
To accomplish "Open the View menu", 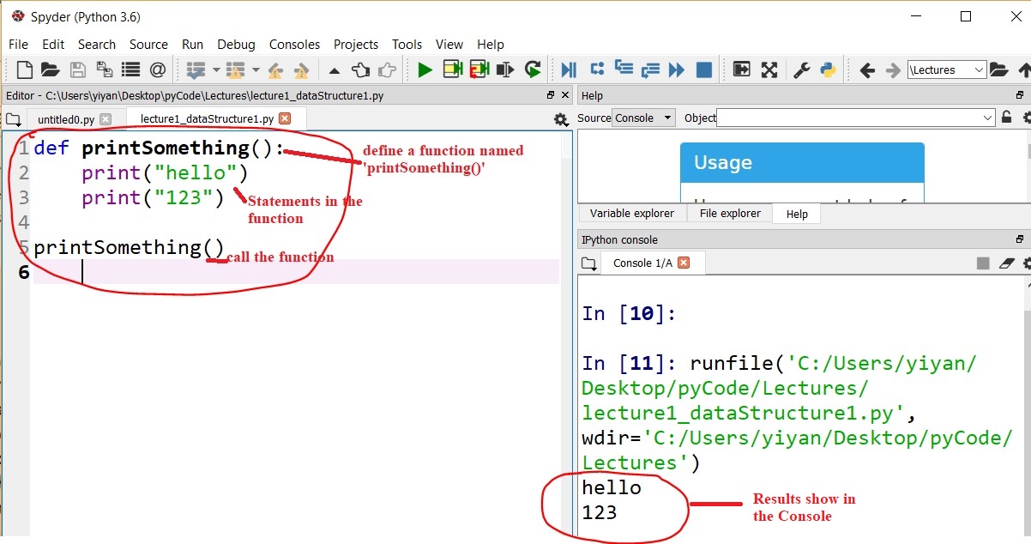I will coord(449,44).
